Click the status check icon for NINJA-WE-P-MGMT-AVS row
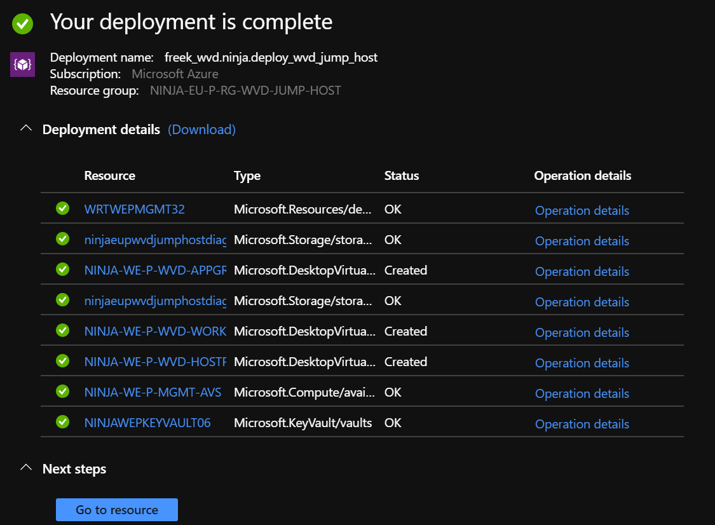Viewport: 715px width, 525px height. tap(62, 392)
